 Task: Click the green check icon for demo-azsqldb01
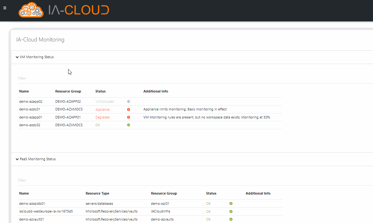[x=231, y=204]
